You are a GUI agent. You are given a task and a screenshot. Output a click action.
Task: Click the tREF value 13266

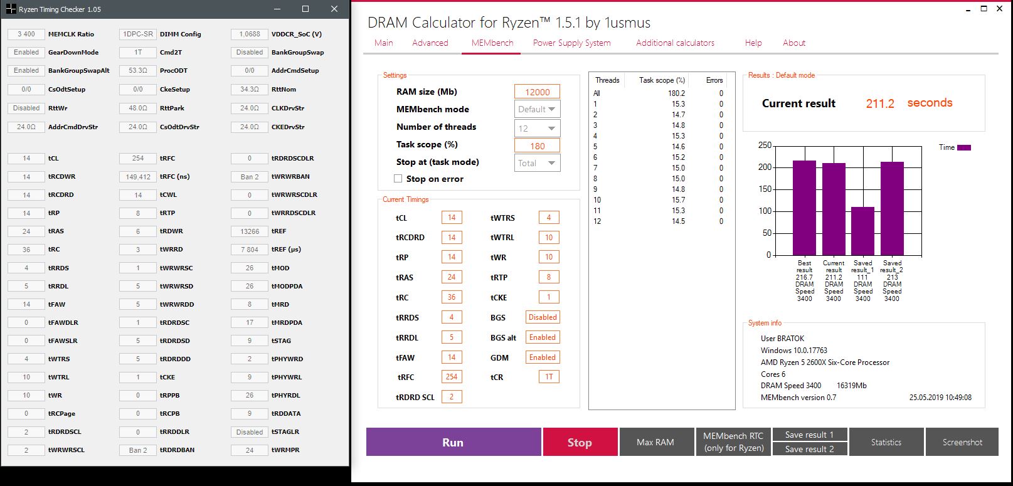click(x=250, y=231)
